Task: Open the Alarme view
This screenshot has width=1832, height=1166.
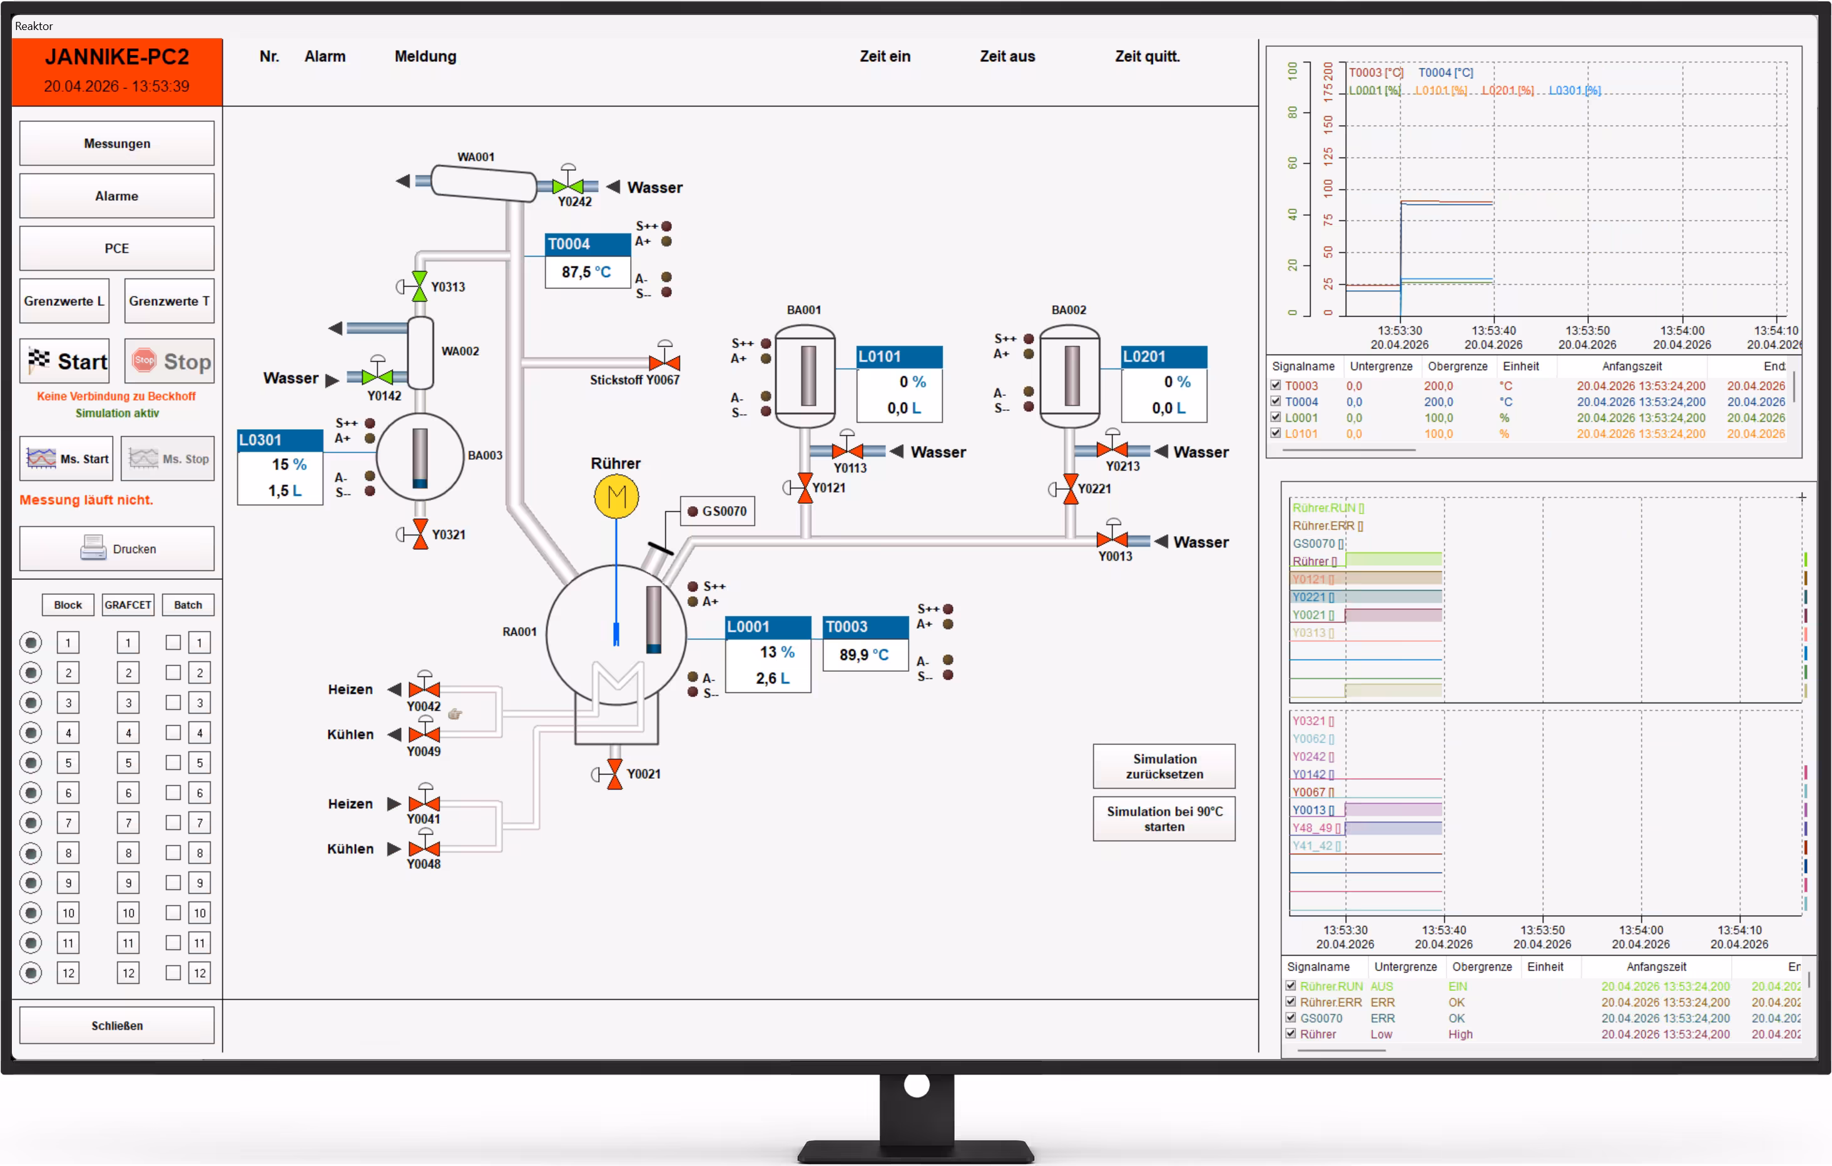Action: click(x=116, y=196)
